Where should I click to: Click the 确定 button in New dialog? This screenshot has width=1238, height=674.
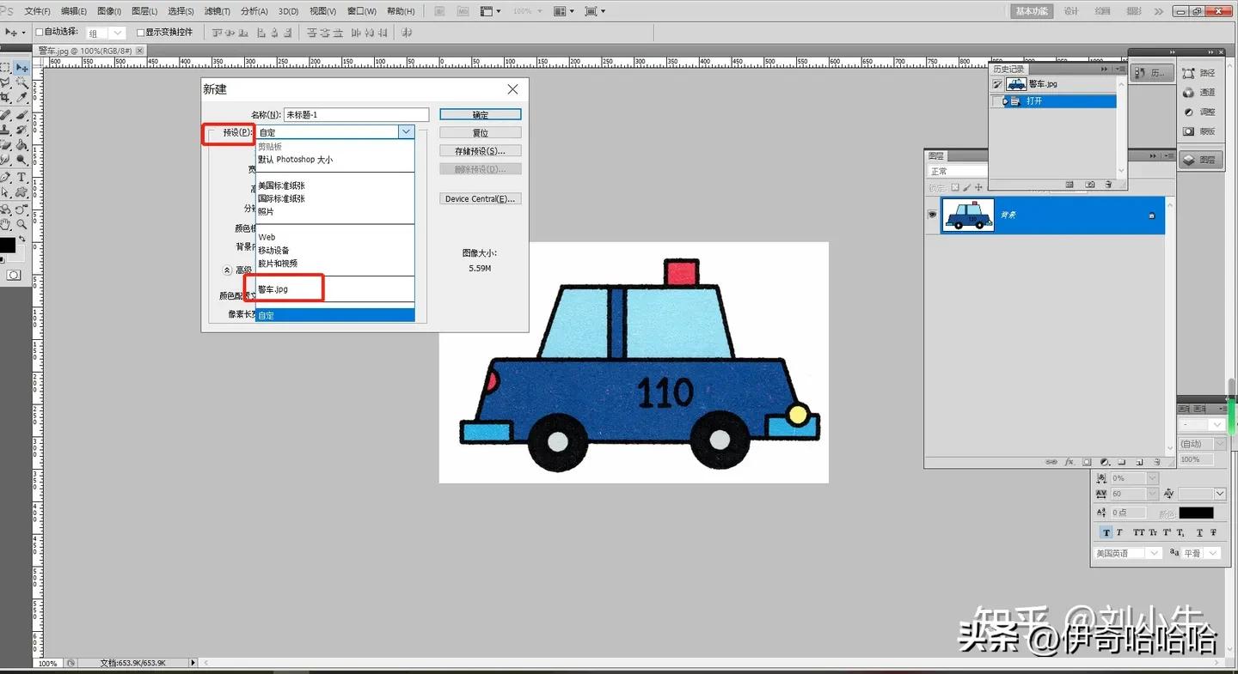point(480,114)
